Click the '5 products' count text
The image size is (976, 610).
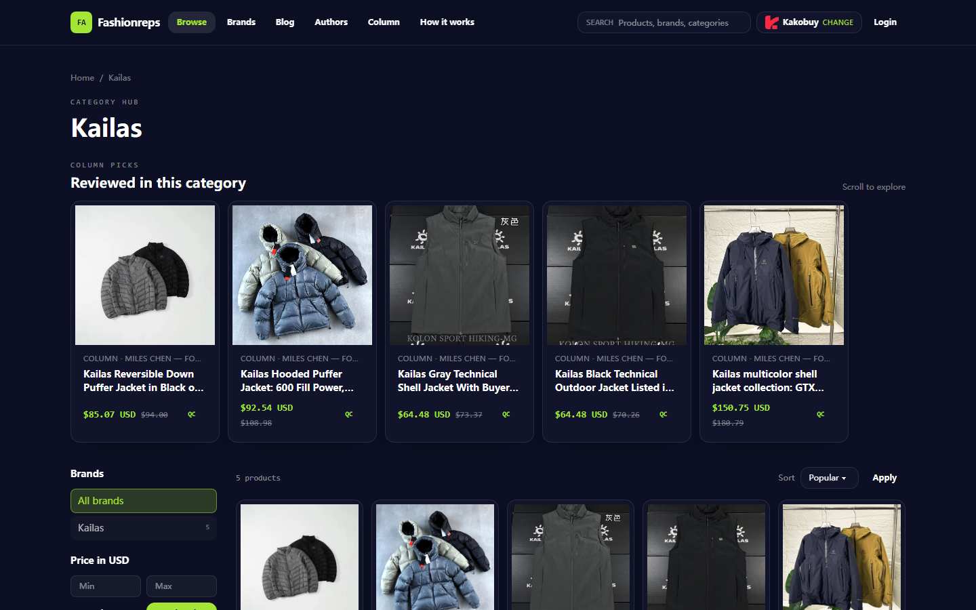tap(258, 478)
